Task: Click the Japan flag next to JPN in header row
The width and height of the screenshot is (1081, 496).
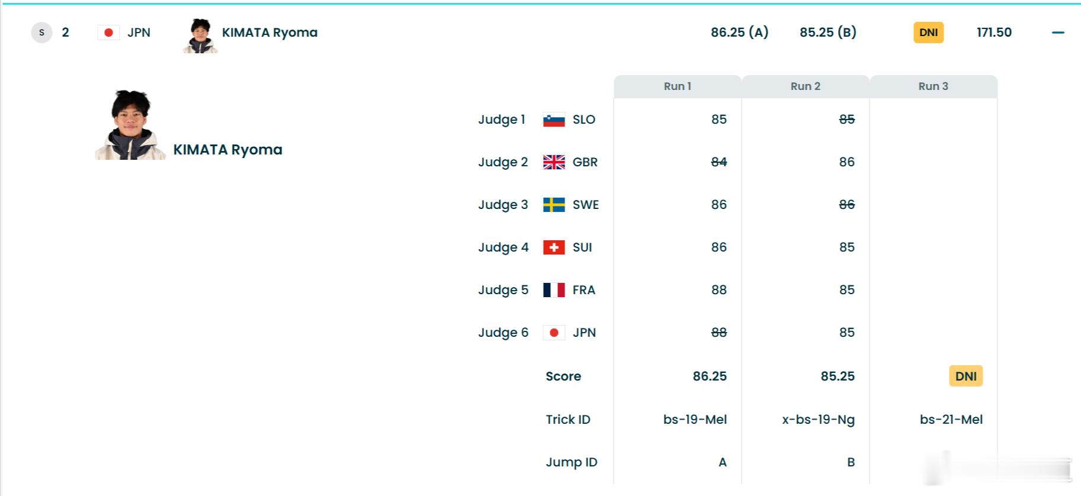Action: (108, 33)
